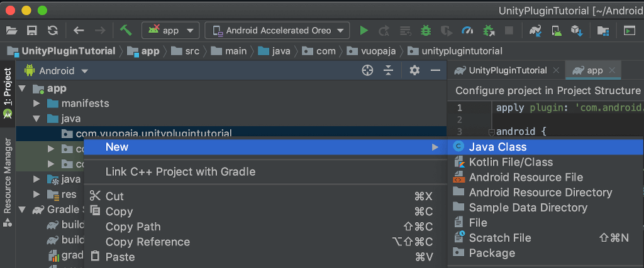The width and height of the screenshot is (644, 268).
Task: Hide the Project panel with minus icon
Action: coord(435,71)
